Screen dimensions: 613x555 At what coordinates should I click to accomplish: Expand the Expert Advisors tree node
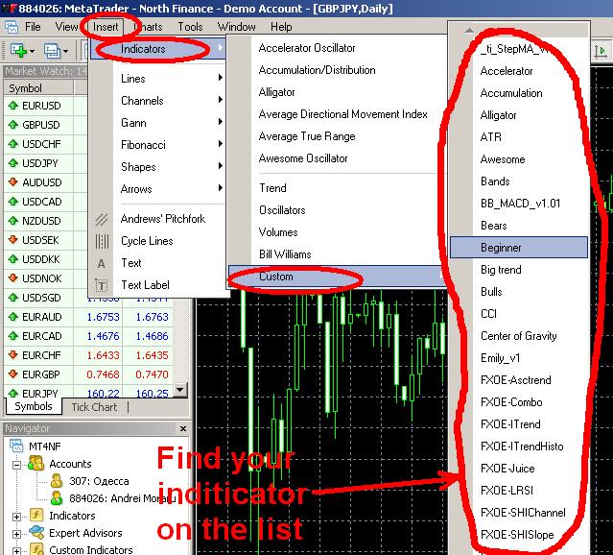(16, 534)
